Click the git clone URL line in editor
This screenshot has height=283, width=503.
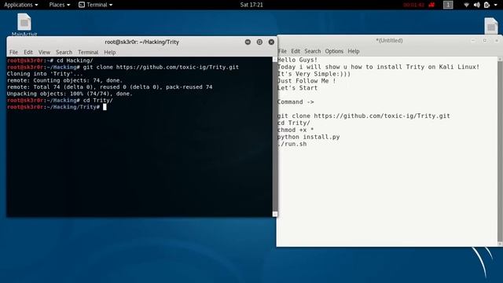[x=364, y=116]
